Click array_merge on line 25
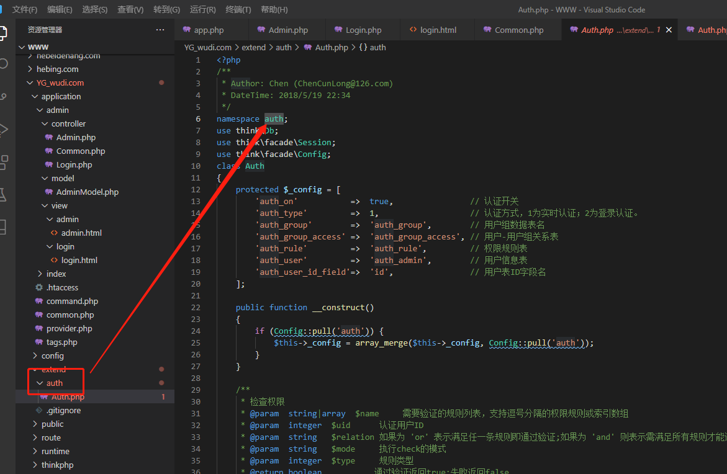Viewport: 727px width, 474px height. [382, 343]
